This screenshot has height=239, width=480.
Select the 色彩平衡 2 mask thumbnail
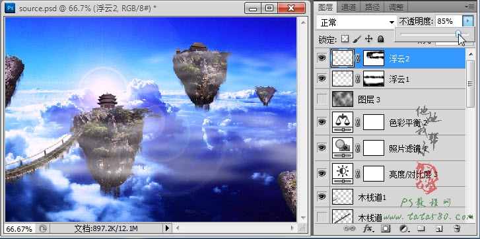374,122
